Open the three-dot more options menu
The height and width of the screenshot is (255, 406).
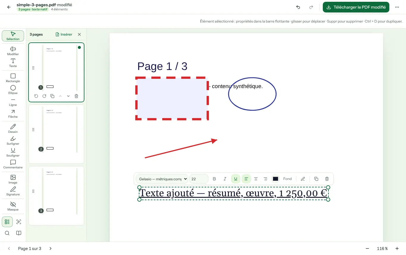[x=397, y=7]
